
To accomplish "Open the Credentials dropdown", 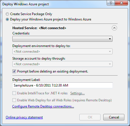I will (62, 39).
